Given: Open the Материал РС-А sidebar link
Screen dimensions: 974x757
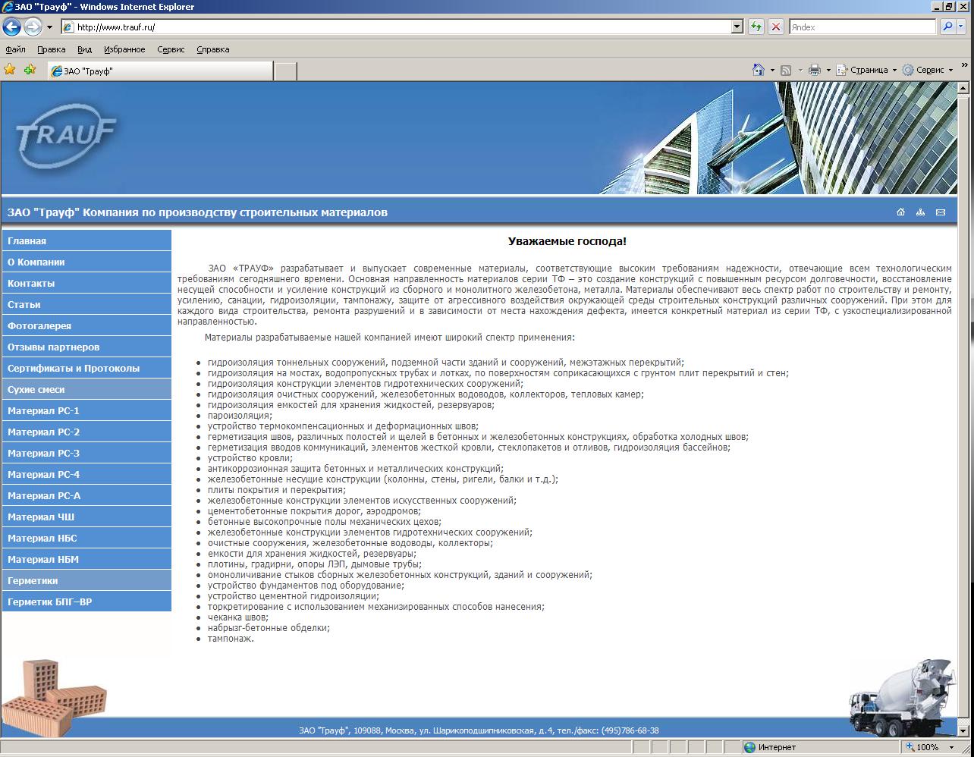Looking at the screenshot, I should coord(86,495).
